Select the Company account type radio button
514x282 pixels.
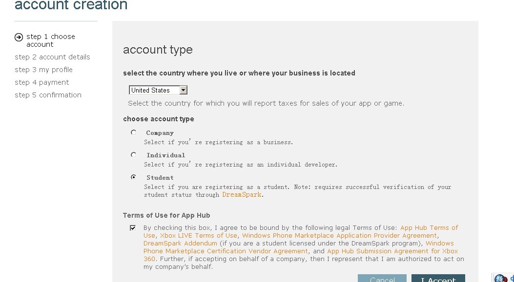133,132
